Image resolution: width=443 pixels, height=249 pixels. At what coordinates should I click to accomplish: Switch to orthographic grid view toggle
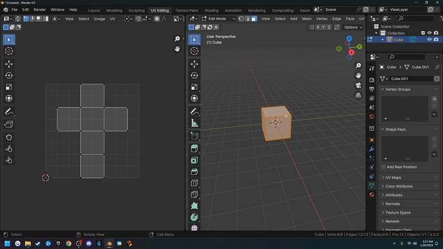pos(359,95)
